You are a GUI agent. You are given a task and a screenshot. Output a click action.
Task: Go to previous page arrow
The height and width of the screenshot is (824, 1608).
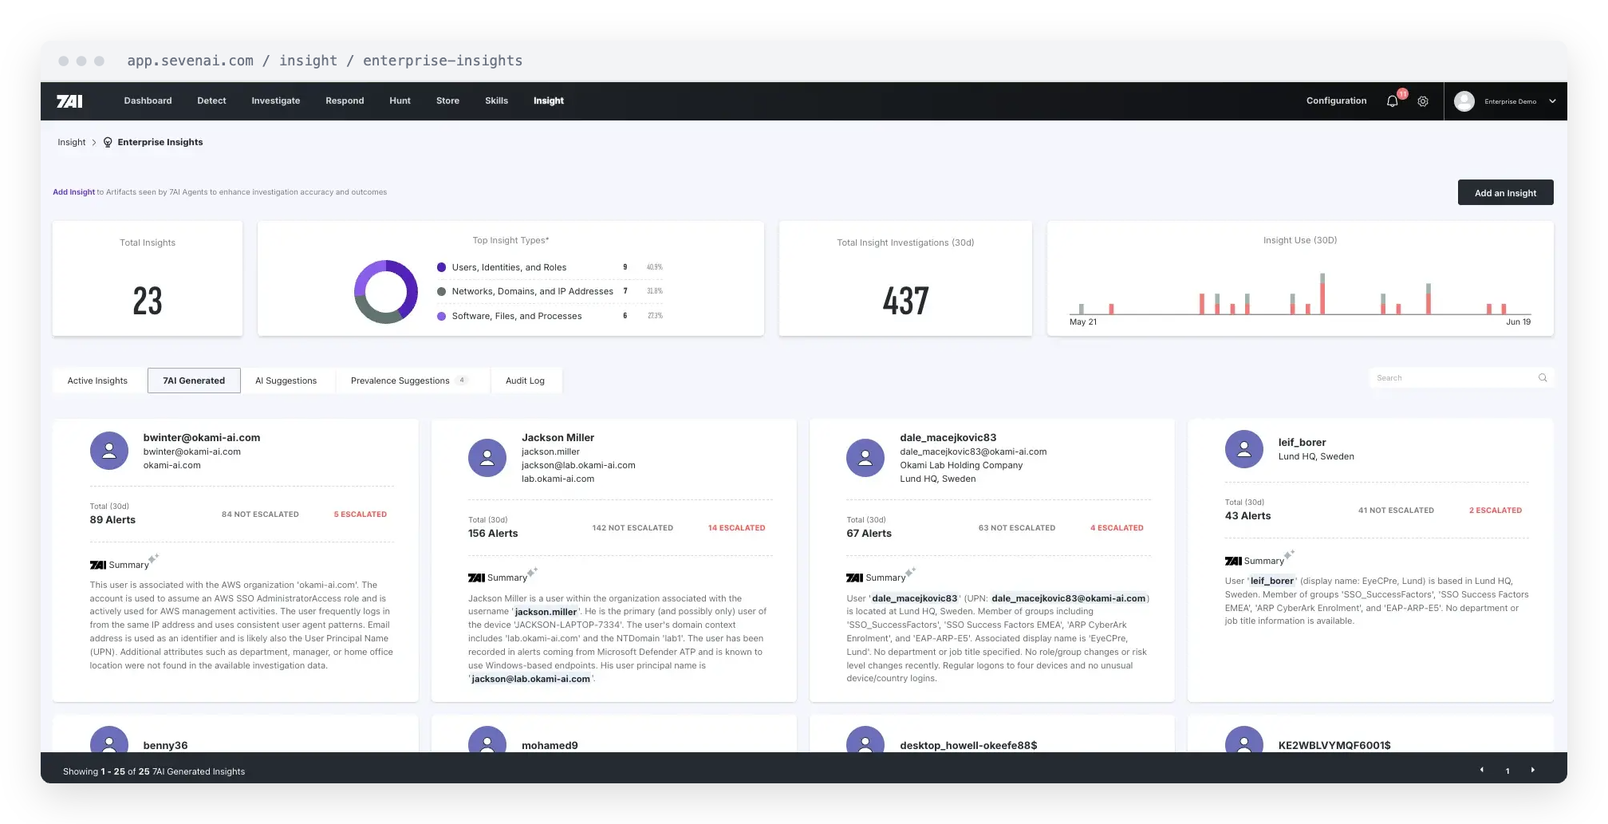point(1482,771)
